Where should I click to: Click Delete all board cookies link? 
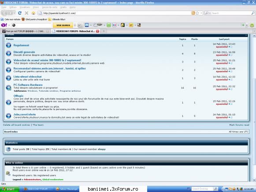pos(17,125)
